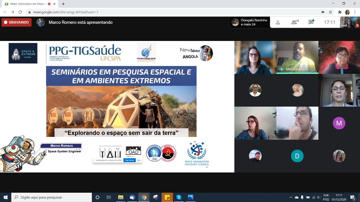Click the Windows search input field

51,197
